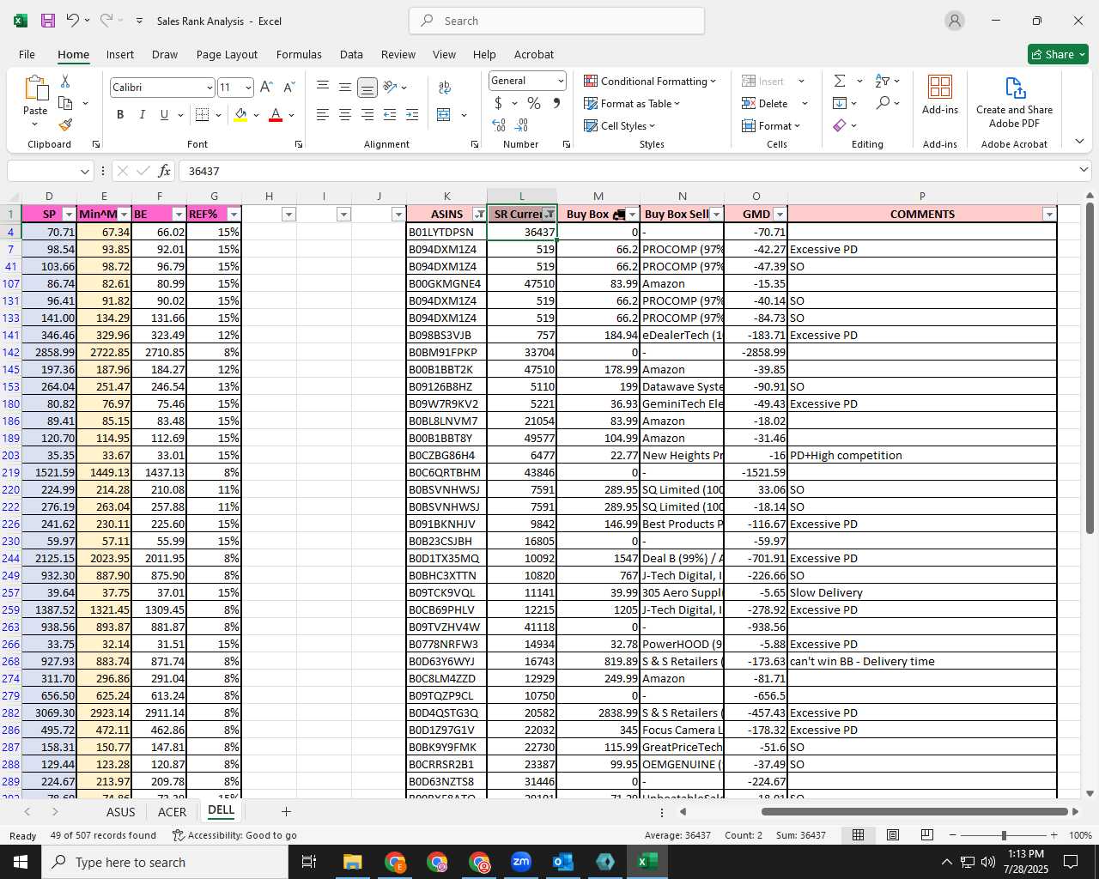Screen dimensions: 1099x879
Task: Click the Paste button
Action: click(x=35, y=100)
